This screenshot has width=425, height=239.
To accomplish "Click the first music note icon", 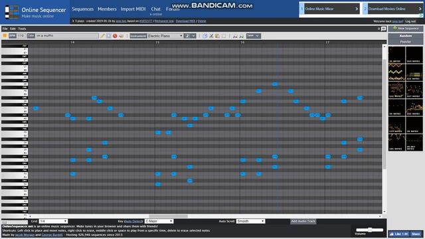I will [x=235, y=36].
